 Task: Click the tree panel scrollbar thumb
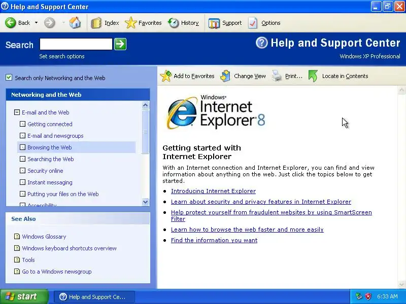[x=146, y=132]
